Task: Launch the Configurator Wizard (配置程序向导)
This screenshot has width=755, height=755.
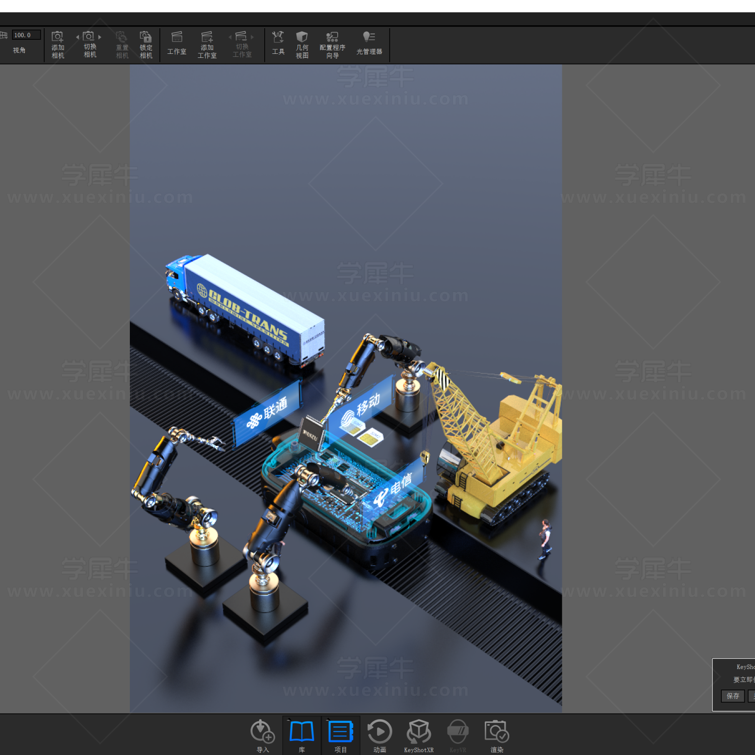Action: (332, 45)
